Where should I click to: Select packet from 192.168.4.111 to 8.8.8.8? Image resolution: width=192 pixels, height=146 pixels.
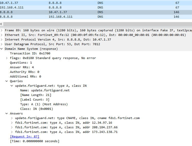[96, 7]
